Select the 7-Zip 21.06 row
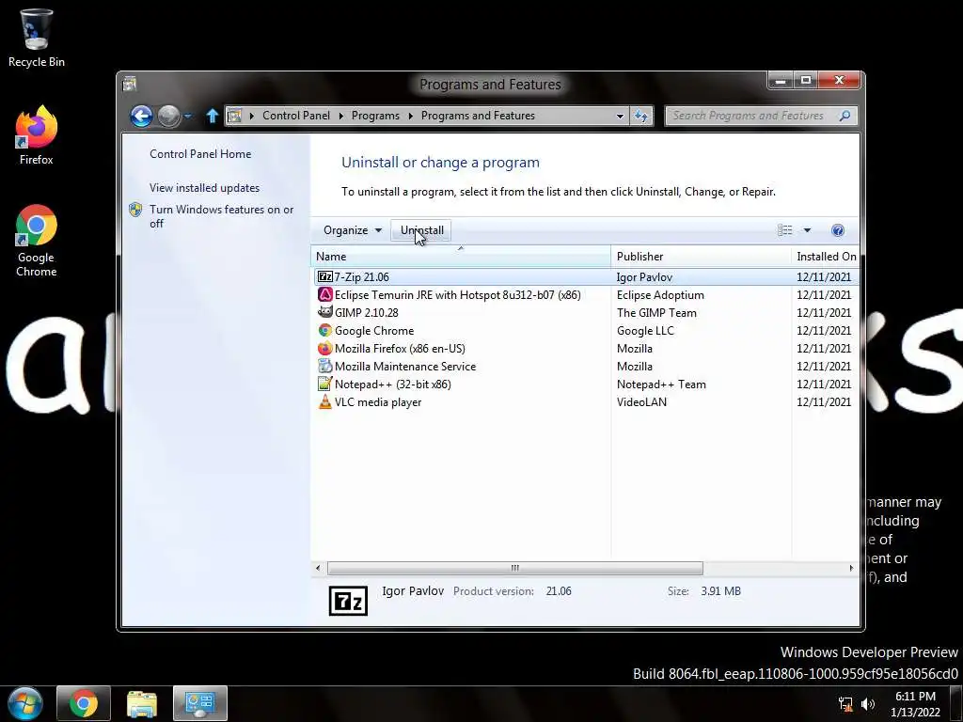963x722 pixels. click(586, 277)
